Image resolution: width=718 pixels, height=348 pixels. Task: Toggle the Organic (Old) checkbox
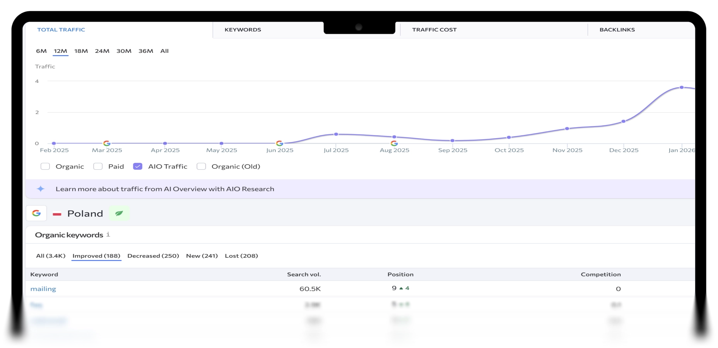(x=201, y=166)
